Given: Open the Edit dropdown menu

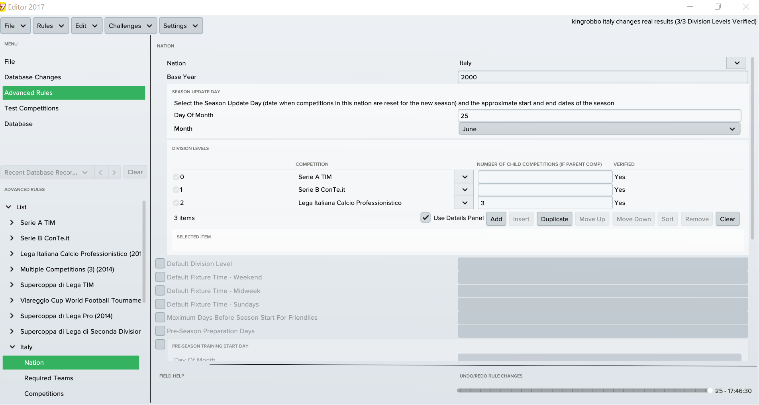Looking at the screenshot, I should (x=86, y=26).
